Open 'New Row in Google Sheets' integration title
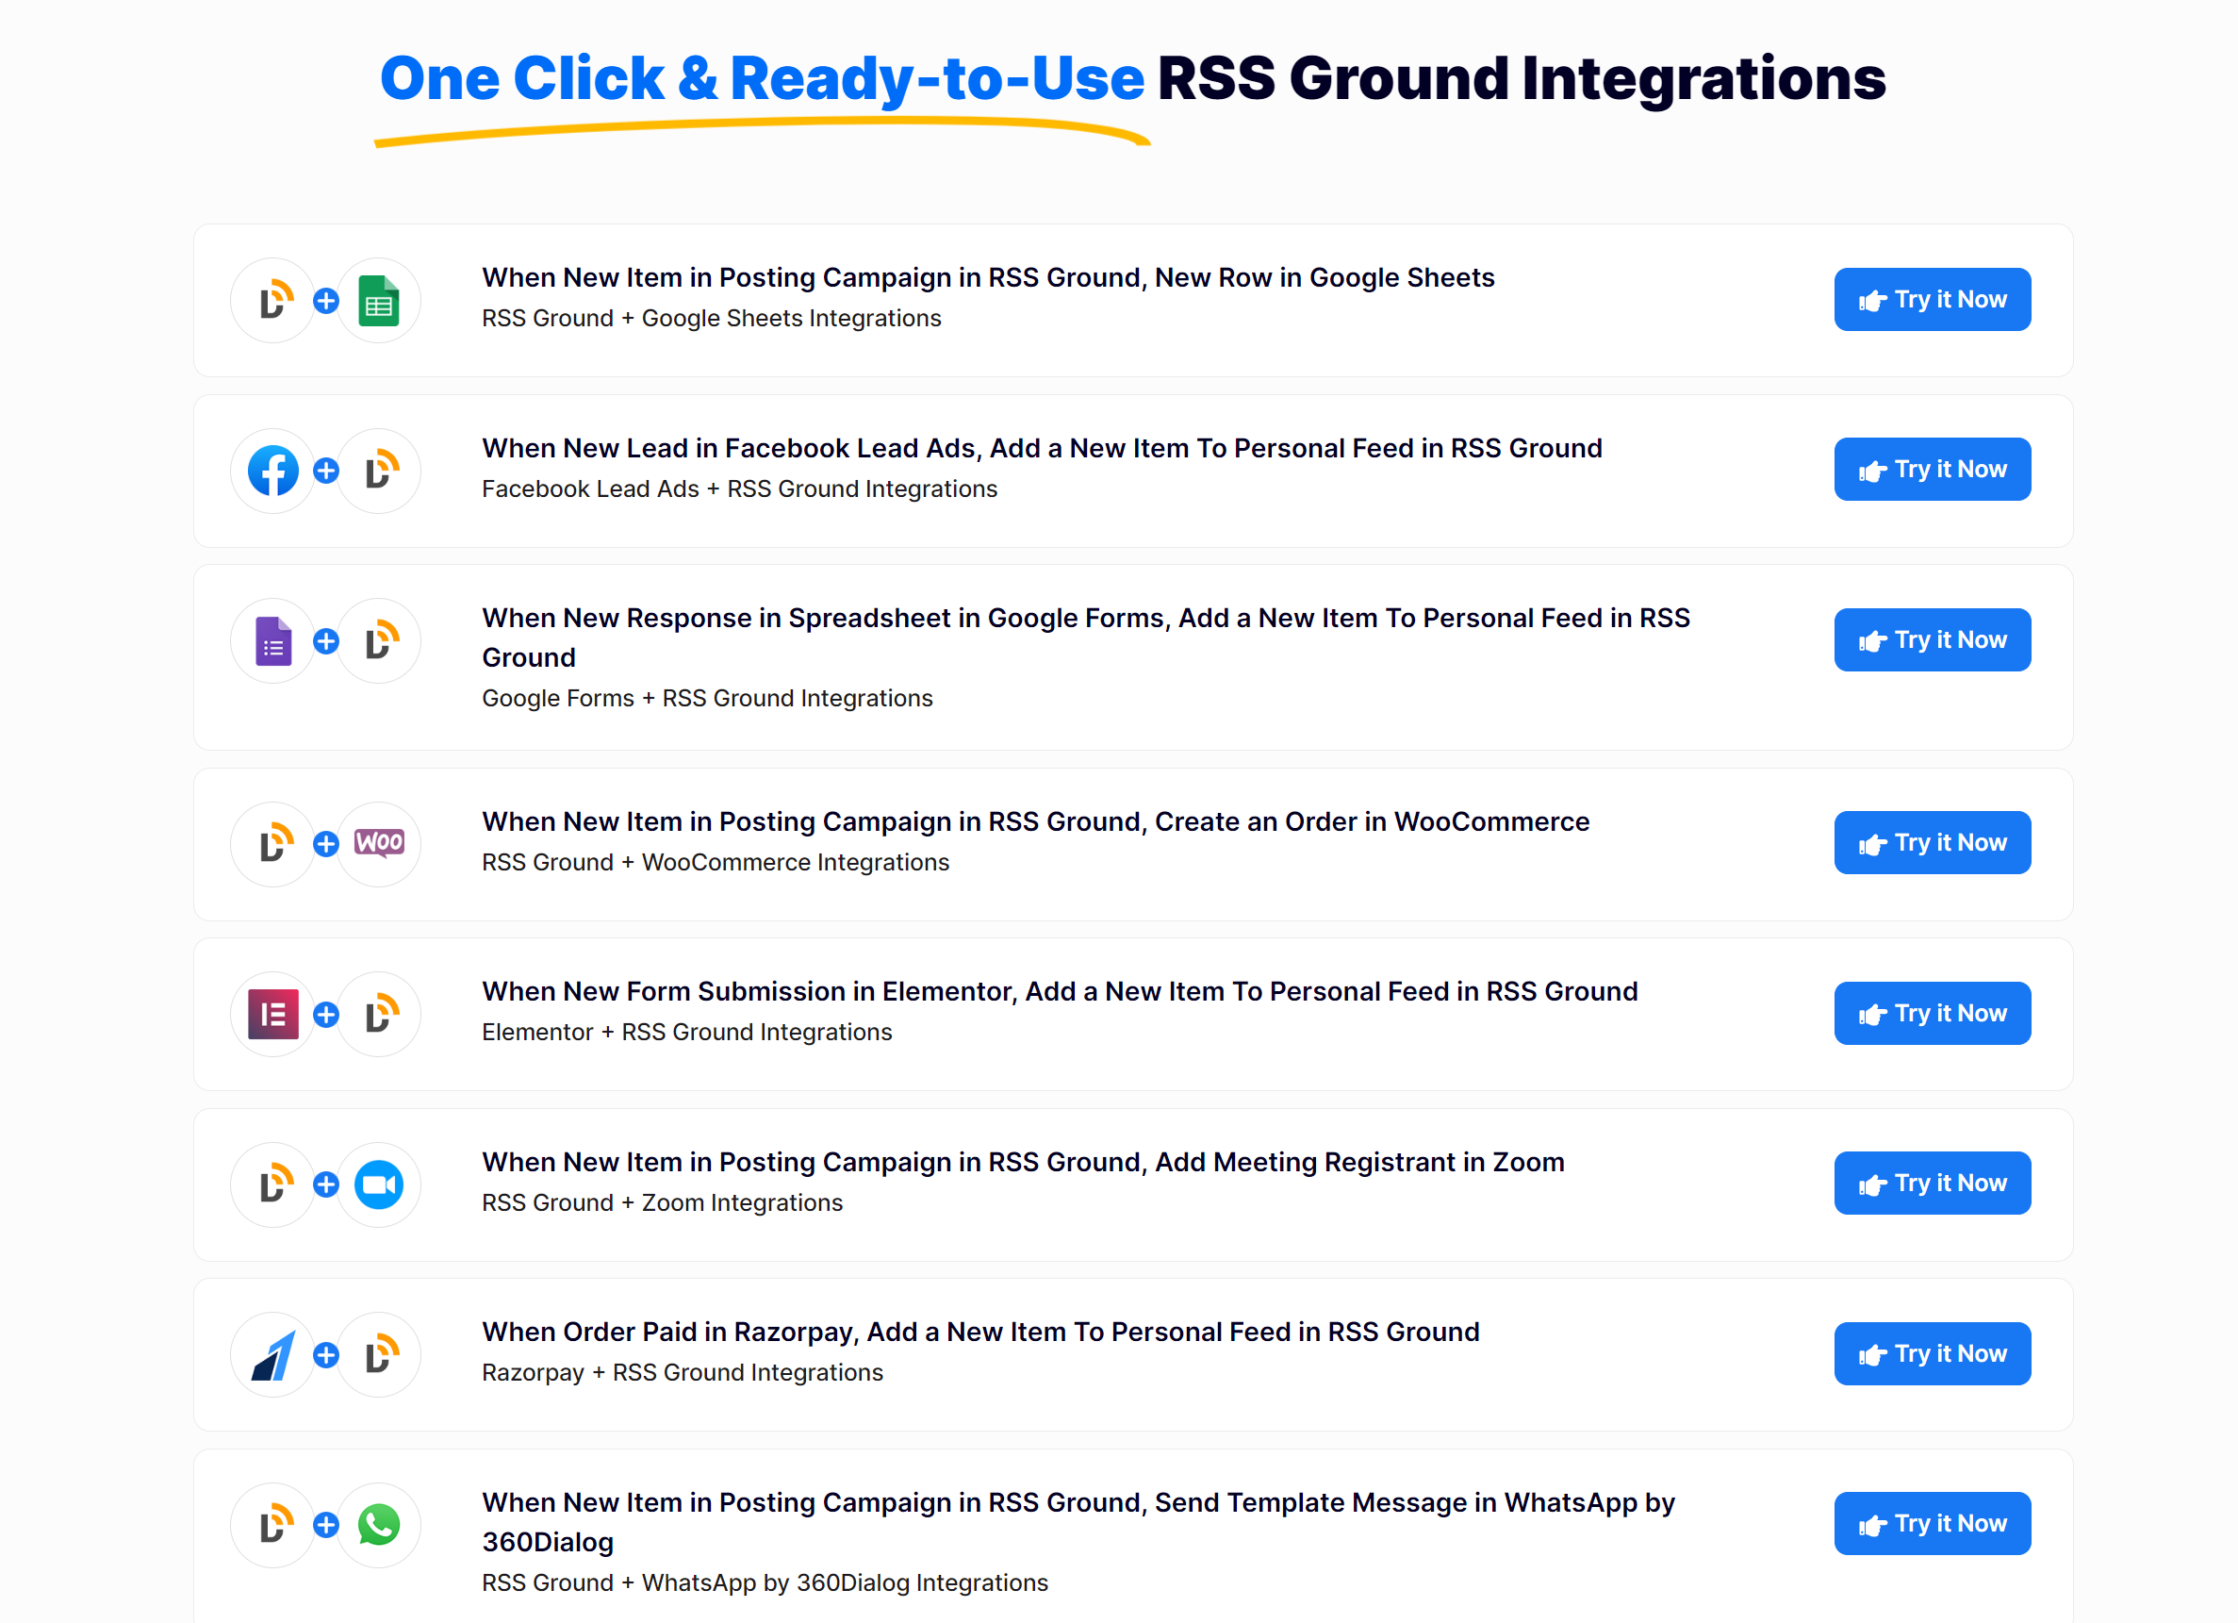 pyautogui.click(x=988, y=277)
